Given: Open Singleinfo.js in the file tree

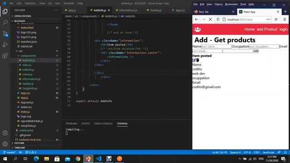Looking at the screenshot, I should tap(29, 88).
